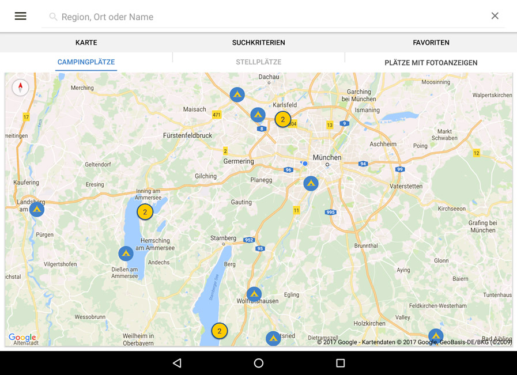Open the cluster of 2 at Inning am Ammersee
Image resolution: width=517 pixels, height=375 pixels.
click(x=145, y=212)
